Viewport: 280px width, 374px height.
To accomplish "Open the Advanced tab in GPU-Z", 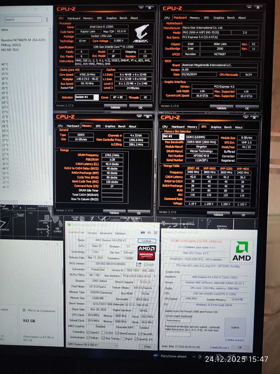I will 106,233.
